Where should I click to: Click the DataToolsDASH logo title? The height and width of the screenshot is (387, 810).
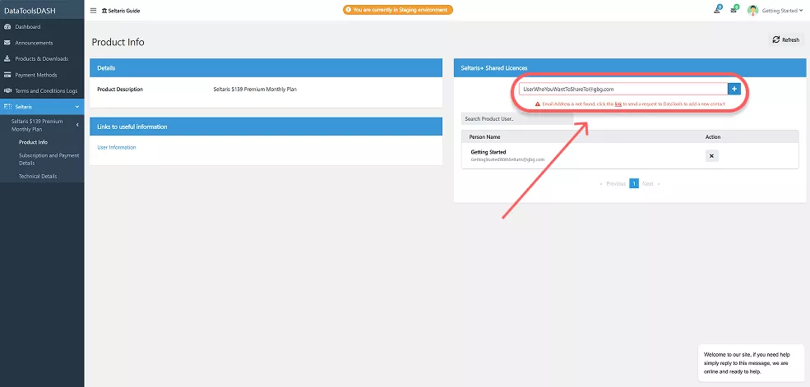coord(30,10)
